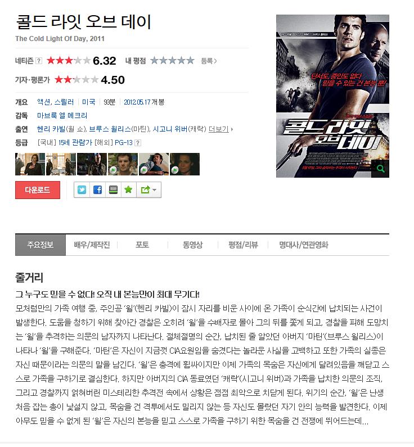Play the fourth video thumbnail
Screen dimensions: 414x447
(x=123, y=164)
